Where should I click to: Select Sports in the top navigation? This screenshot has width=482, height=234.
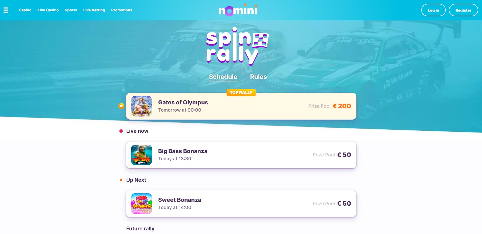(71, 10)
